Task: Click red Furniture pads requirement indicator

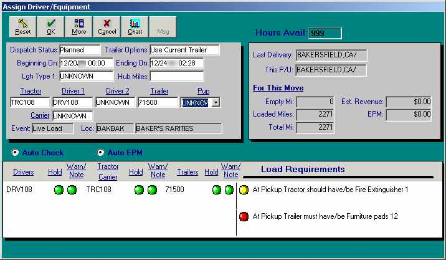Action: click(x=244, y=216)
